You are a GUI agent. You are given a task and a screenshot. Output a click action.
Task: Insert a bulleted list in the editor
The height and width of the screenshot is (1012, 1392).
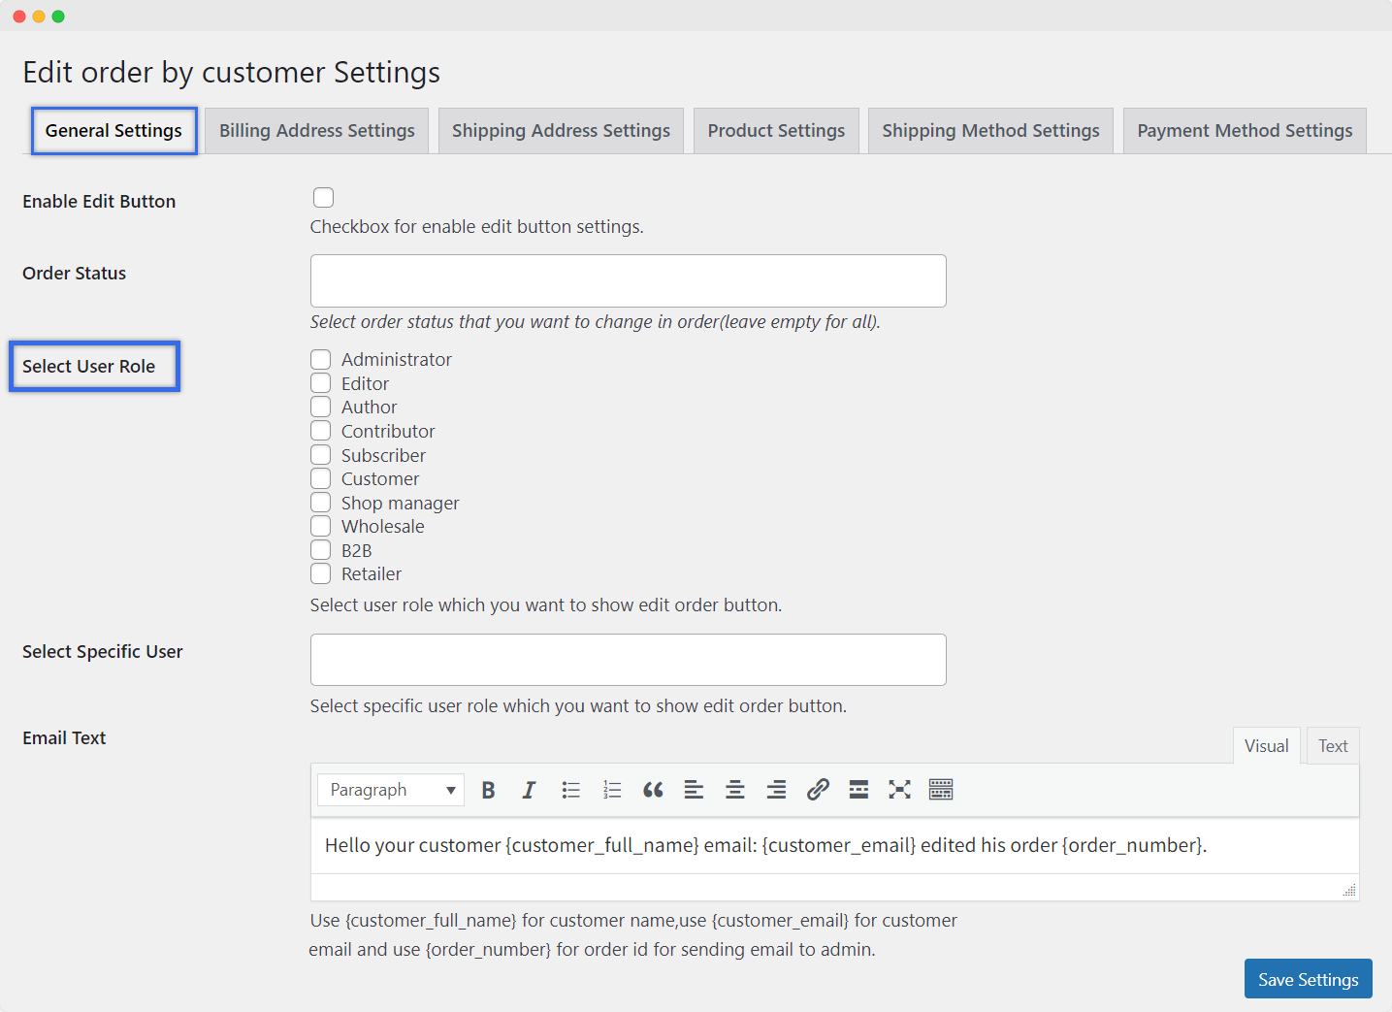pyautogui.click(x=570, y=790)
